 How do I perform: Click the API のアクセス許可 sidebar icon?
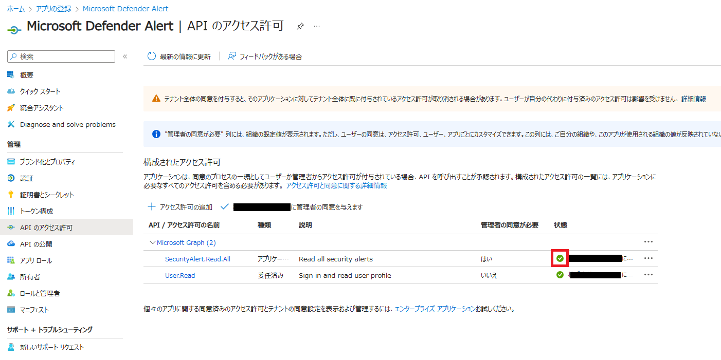[11, 228]
